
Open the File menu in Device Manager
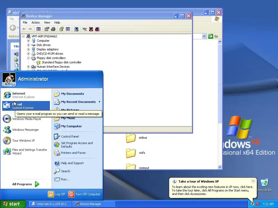[25, 22]
